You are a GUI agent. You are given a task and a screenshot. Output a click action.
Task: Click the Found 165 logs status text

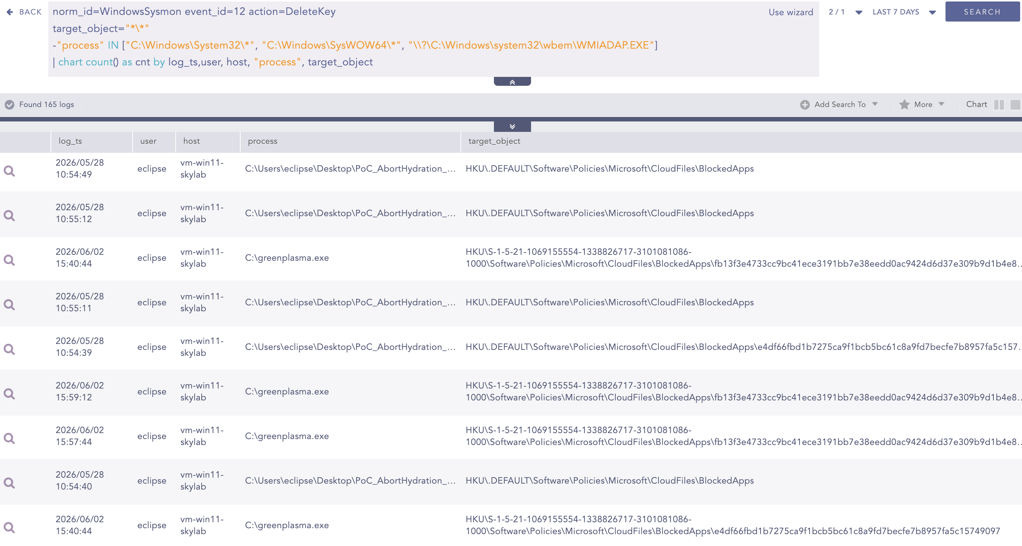(46, 105)
